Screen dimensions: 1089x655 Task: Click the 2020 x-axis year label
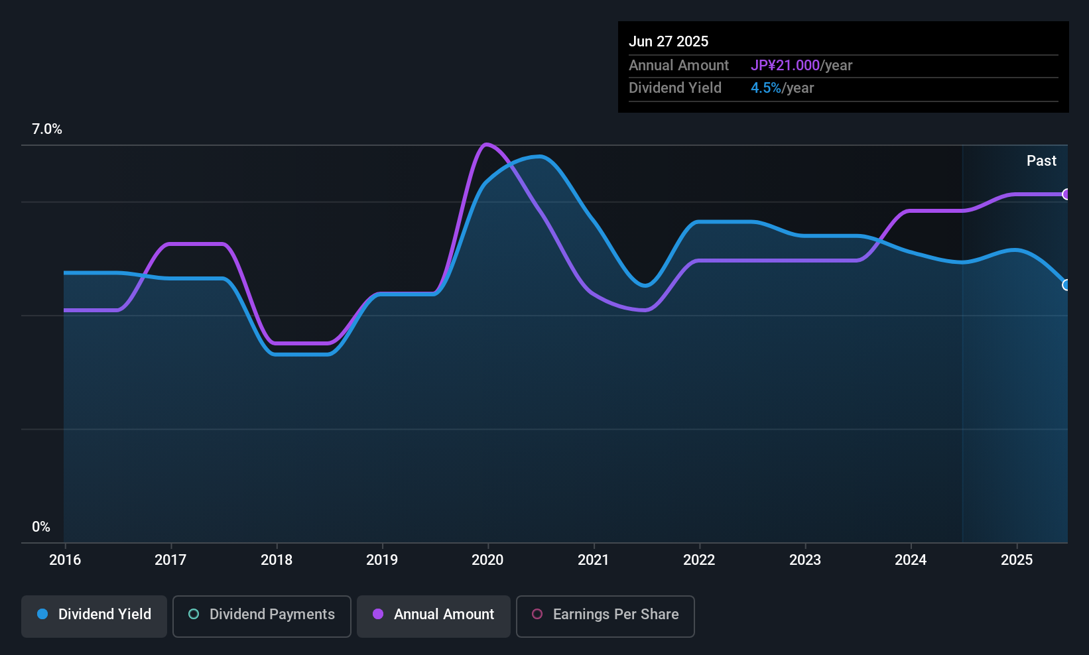point(487,560)
